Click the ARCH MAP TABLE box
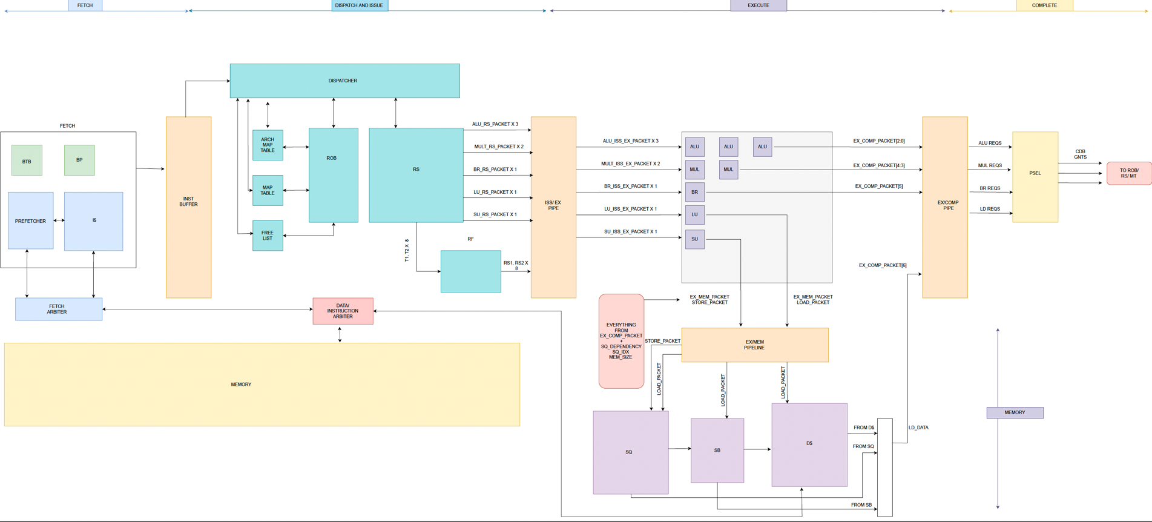1152x522 pixels. coord(268,145)
